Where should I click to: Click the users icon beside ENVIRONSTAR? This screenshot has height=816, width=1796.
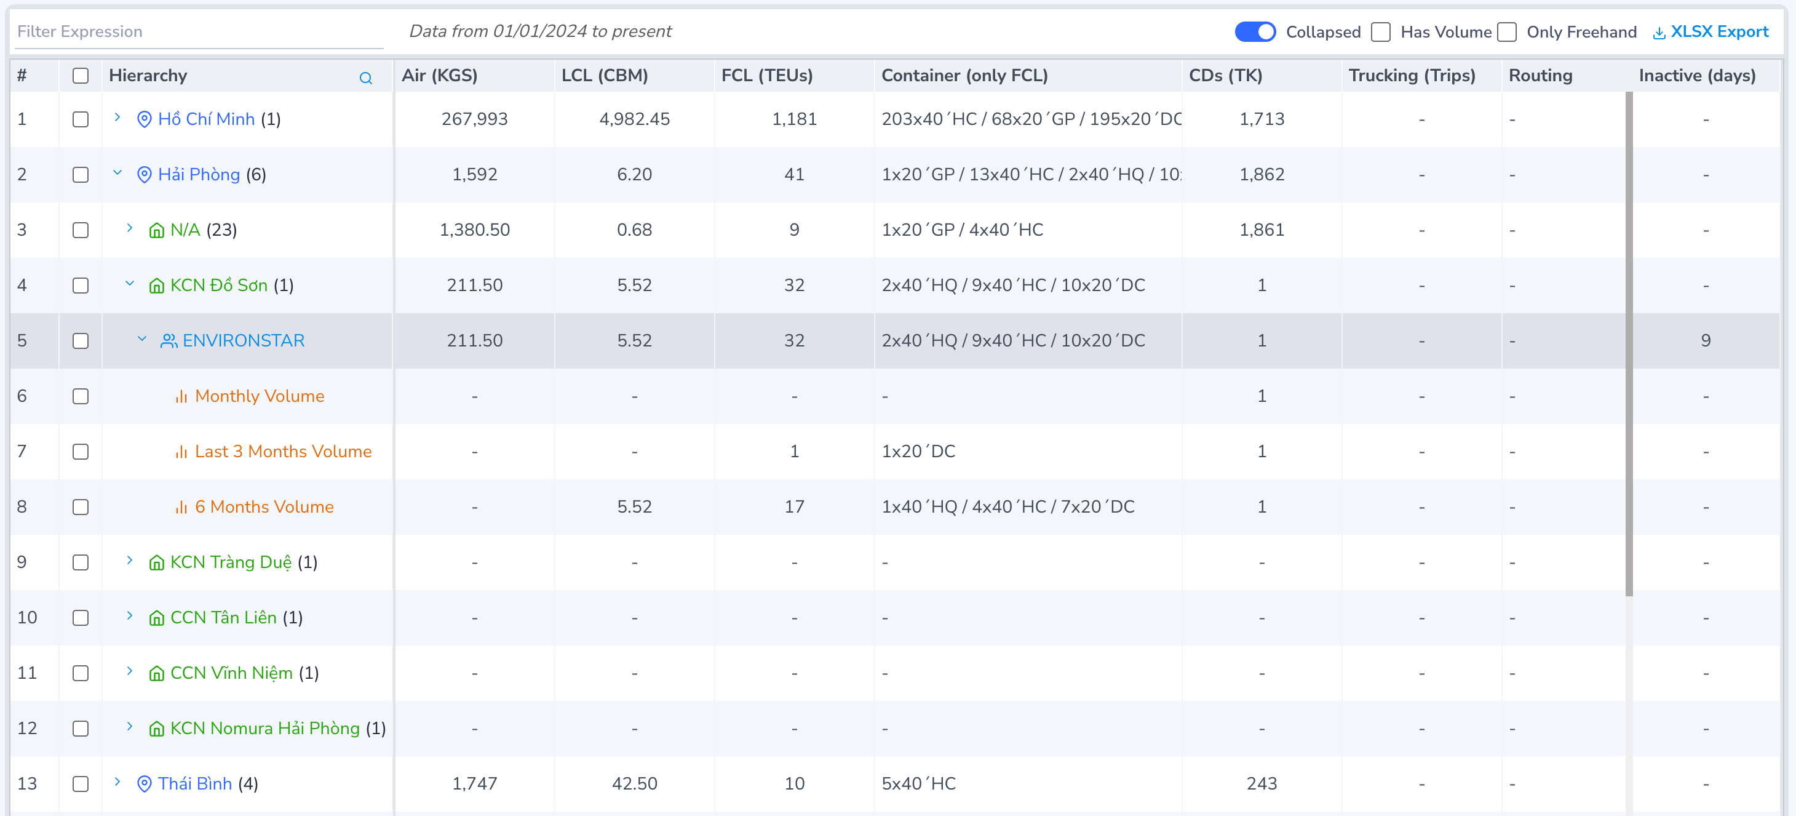click(169, 340)
